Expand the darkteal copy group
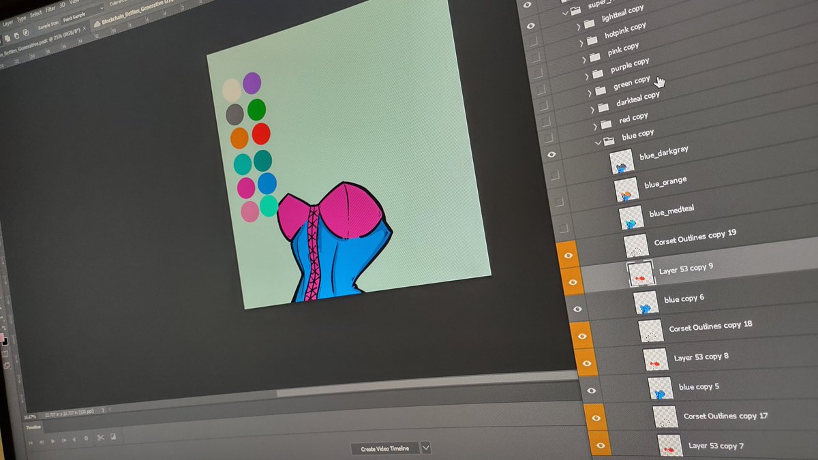Image resolution: width=818 pixels, height=460 pixels. (x=592, y=110)
